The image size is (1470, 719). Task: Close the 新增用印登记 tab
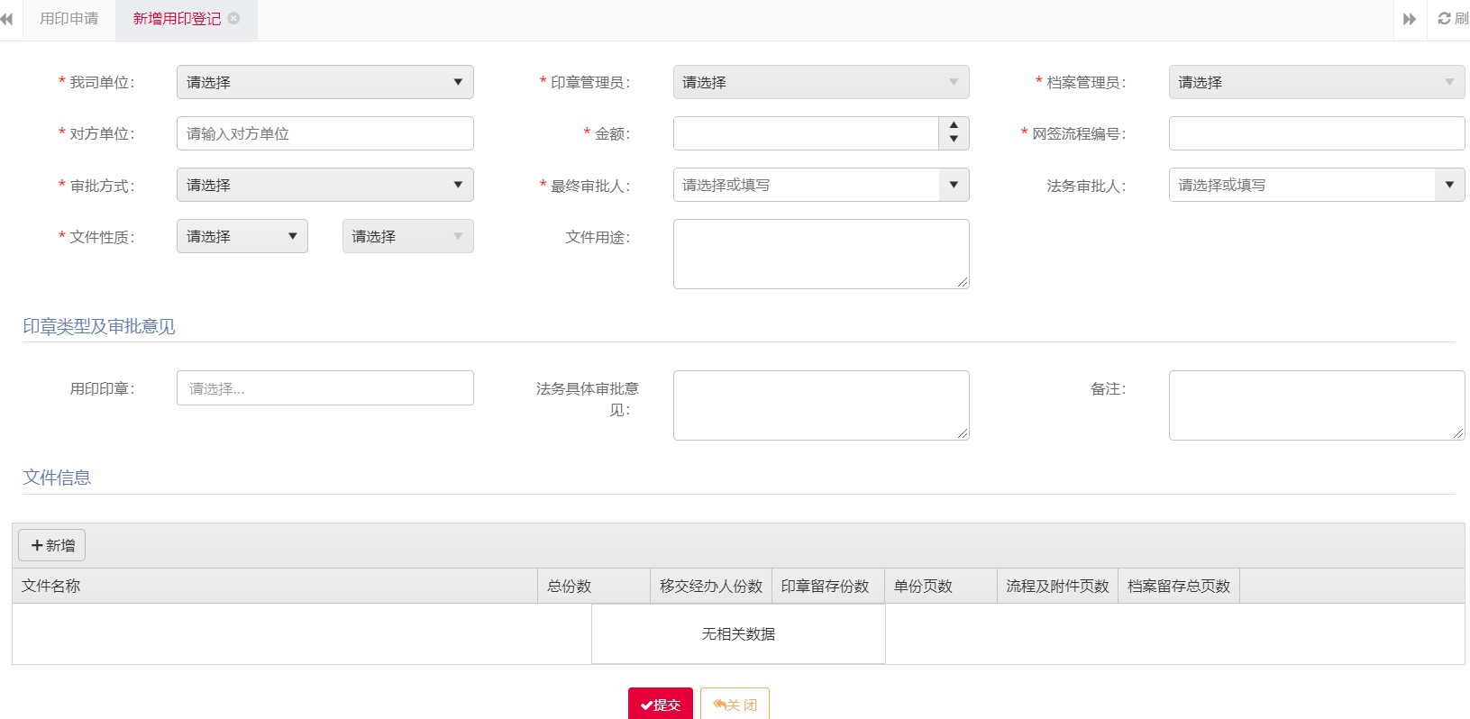pos(234,19)
